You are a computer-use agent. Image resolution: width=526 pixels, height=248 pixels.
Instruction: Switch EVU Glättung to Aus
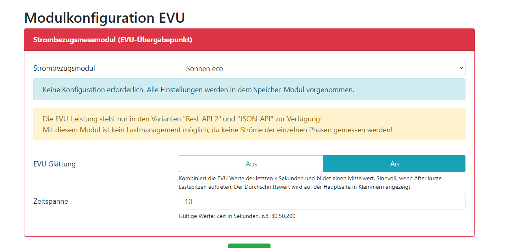251,164
